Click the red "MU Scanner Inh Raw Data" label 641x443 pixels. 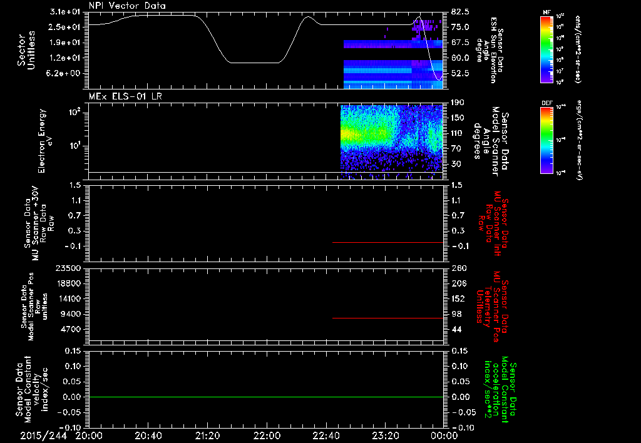point(493,224)
